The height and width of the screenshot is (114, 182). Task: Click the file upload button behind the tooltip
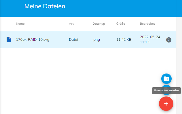(x=166, y=90)
